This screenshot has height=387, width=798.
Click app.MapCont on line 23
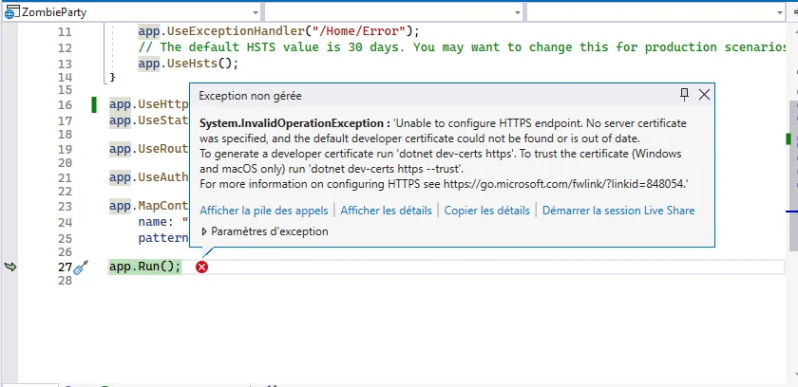coord(148,206)
